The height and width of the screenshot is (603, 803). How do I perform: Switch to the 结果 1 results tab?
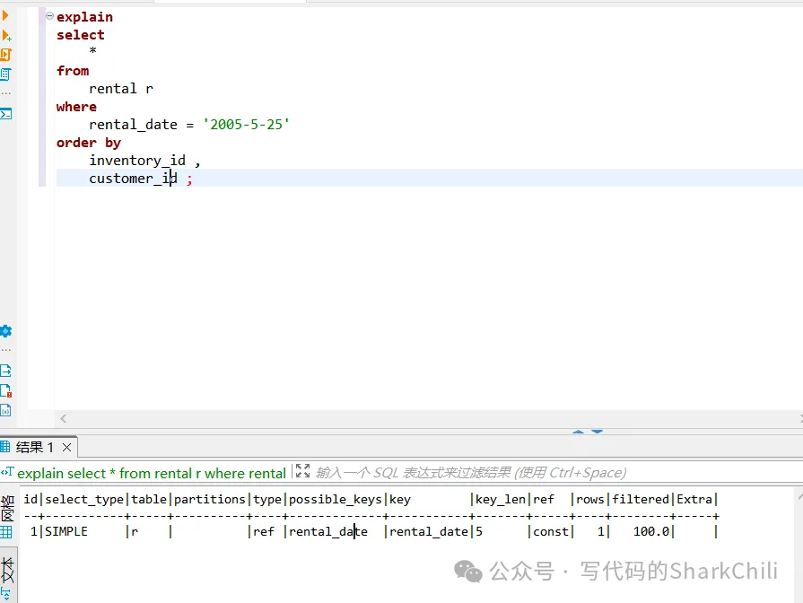(x=34, y=447)
